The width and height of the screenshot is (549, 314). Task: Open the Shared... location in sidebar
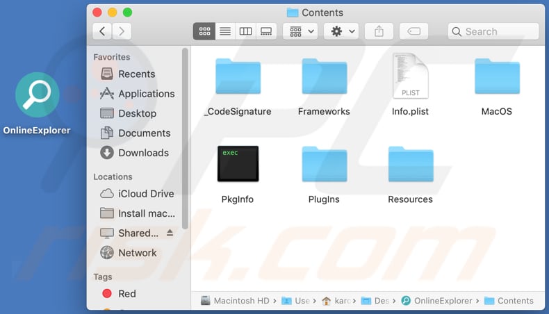click(x=129, y=233)
